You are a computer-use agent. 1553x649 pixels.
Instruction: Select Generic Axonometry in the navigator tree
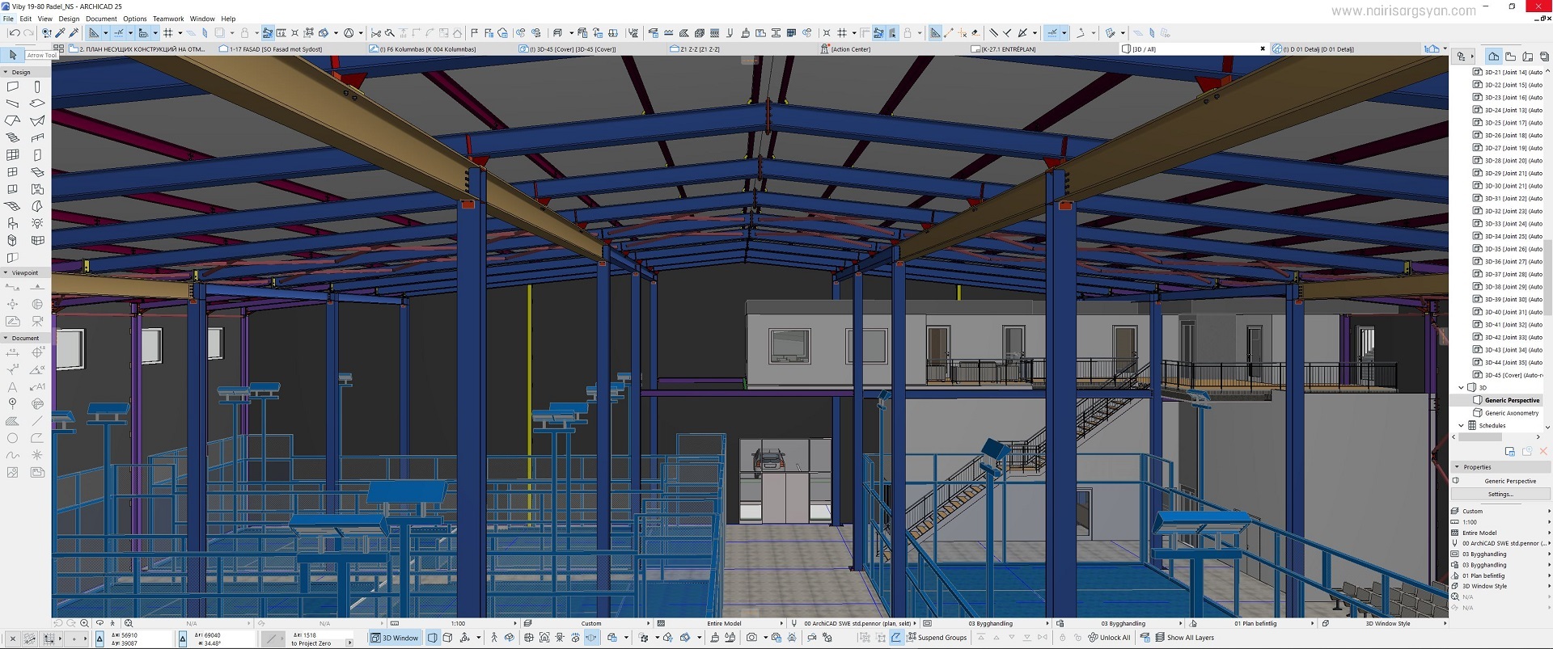point(1511,413)
